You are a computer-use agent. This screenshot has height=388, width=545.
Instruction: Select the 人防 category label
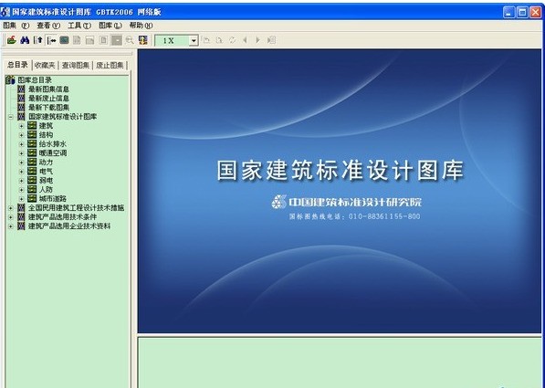point(46,190)
